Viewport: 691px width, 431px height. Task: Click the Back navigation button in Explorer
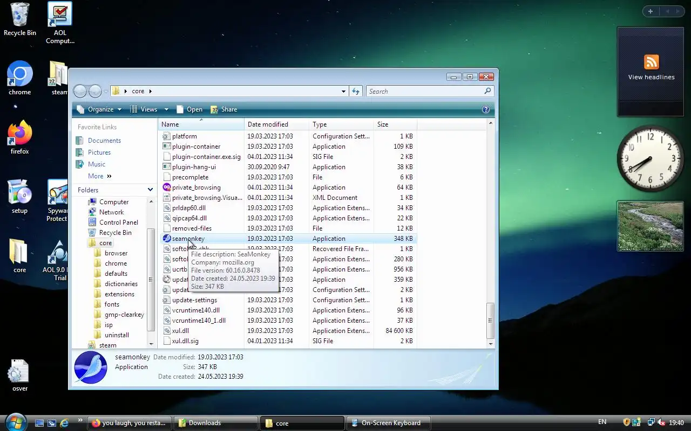click(80, 91)
